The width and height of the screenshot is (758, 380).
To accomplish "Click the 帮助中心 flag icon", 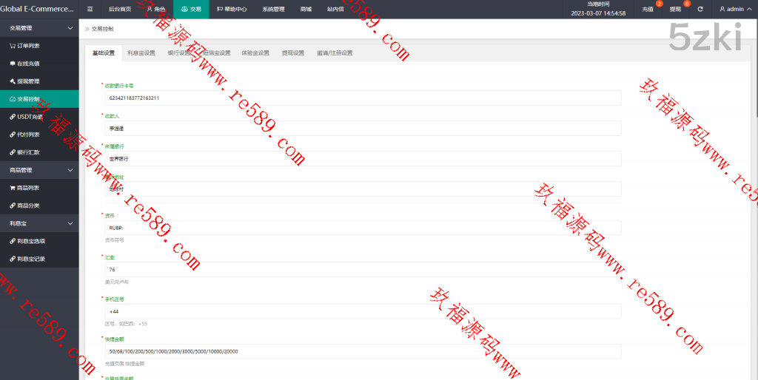I will point(220,9).
